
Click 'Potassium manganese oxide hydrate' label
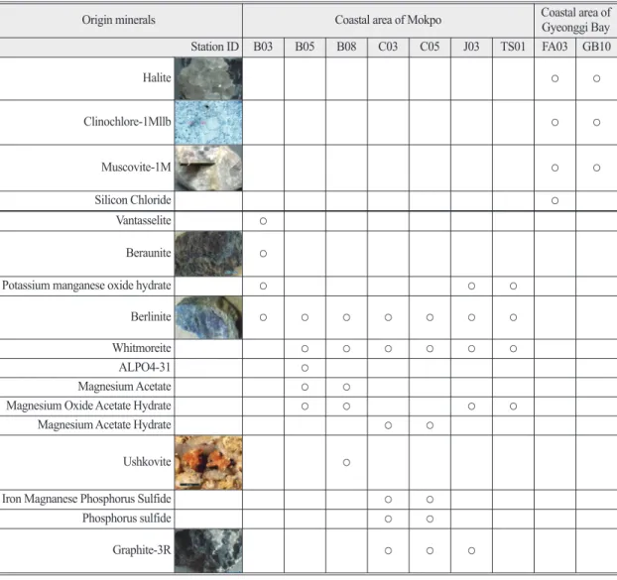coord(86,286)
